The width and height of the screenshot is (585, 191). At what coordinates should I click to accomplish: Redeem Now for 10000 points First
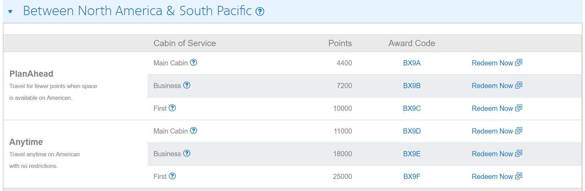pyautogui.click(x=496, y=108)
